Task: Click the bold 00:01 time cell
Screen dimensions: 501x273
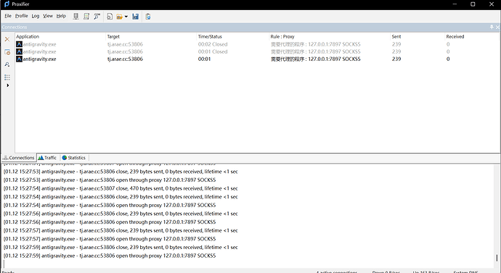Action: (204, 59)
